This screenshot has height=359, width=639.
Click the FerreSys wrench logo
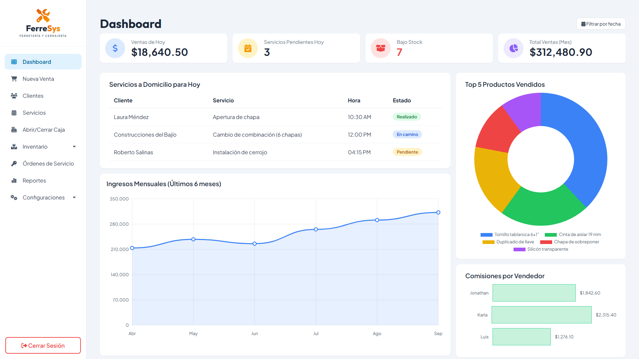point(43,16)
